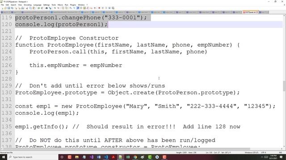Click 'this.empNumber = empNumber' code line

point(76,65)
